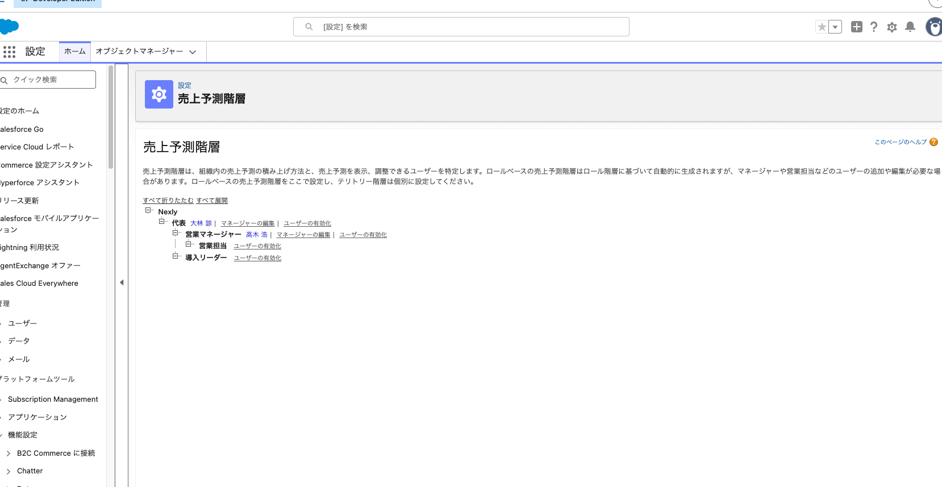This screenshot has width=942, height=487.
Task: Open the user profile avatar
Action: [x=934, y=27]
